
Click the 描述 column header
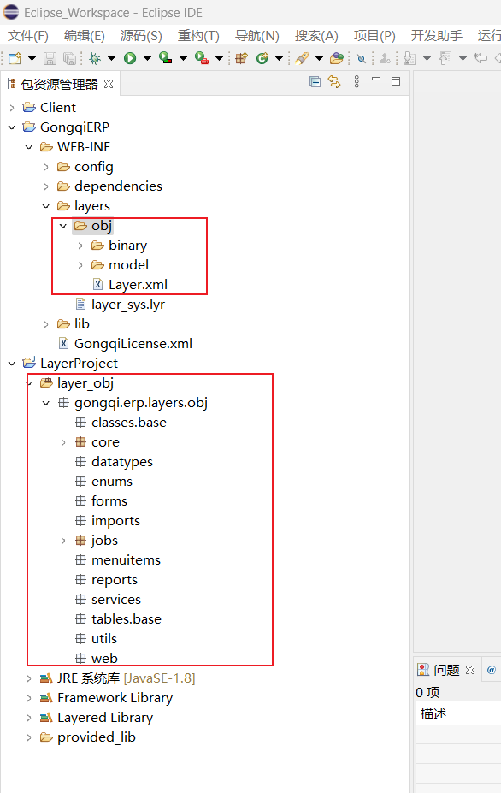[433, 714]
